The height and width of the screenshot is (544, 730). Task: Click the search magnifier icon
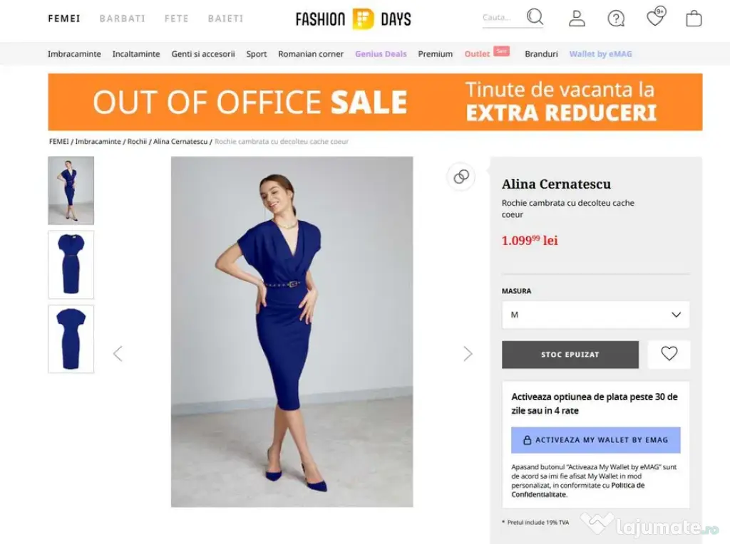(535, 18)
